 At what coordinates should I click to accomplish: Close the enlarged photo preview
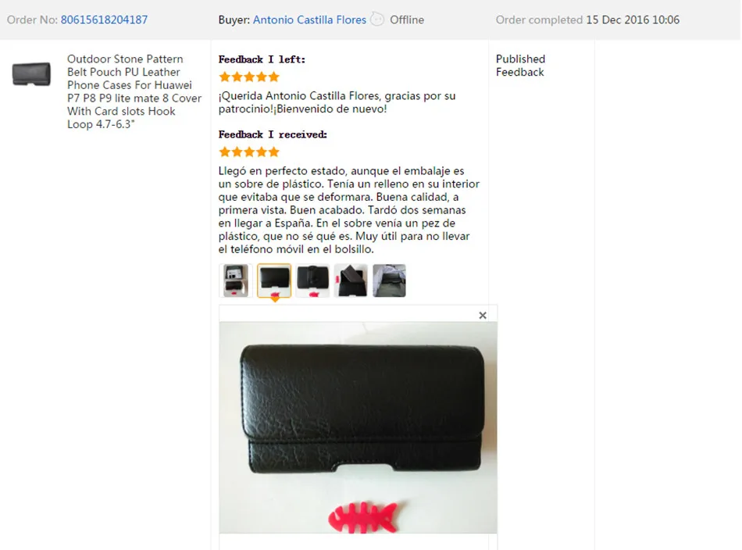[x=482, y=315]
